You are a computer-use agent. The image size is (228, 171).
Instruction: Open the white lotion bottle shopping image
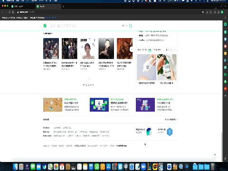pos(146,67)
